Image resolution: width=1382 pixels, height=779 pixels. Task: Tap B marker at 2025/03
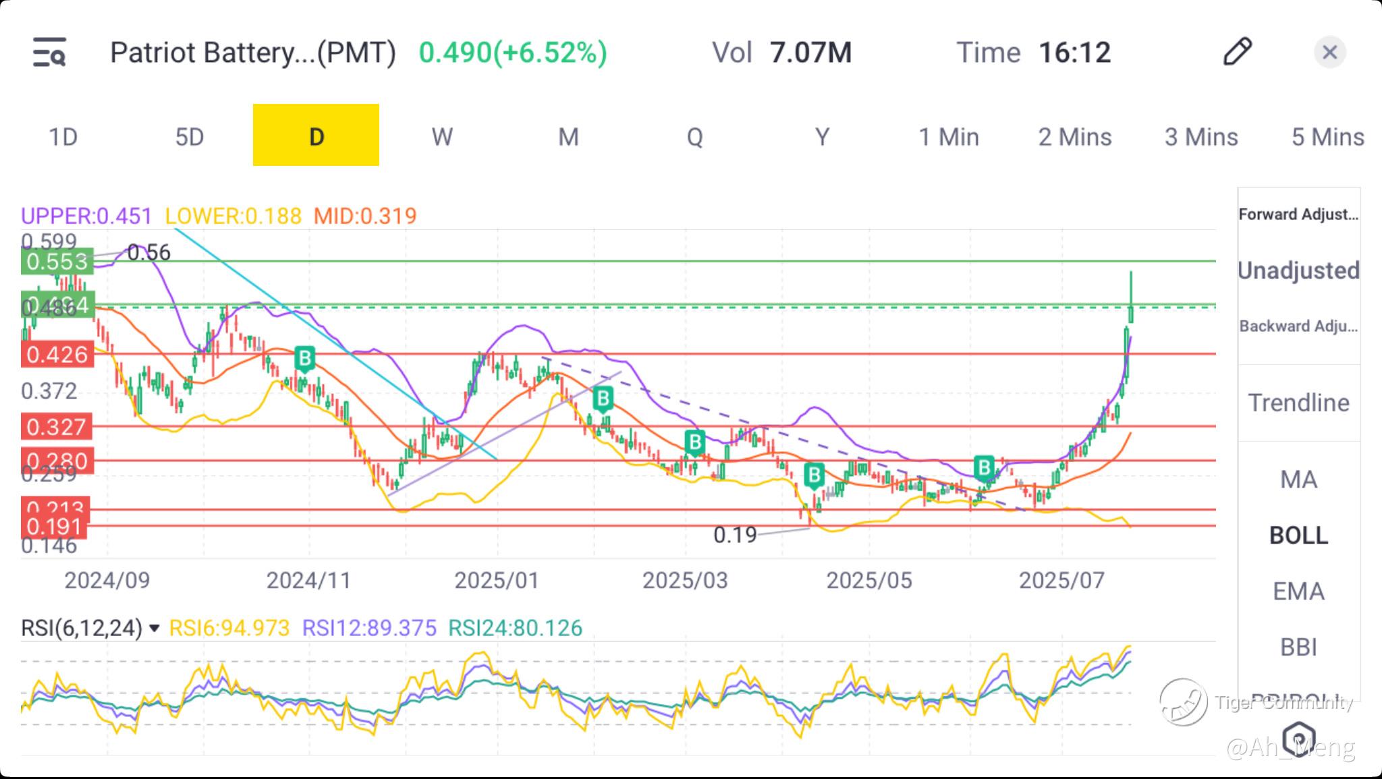tap(694, 442)
